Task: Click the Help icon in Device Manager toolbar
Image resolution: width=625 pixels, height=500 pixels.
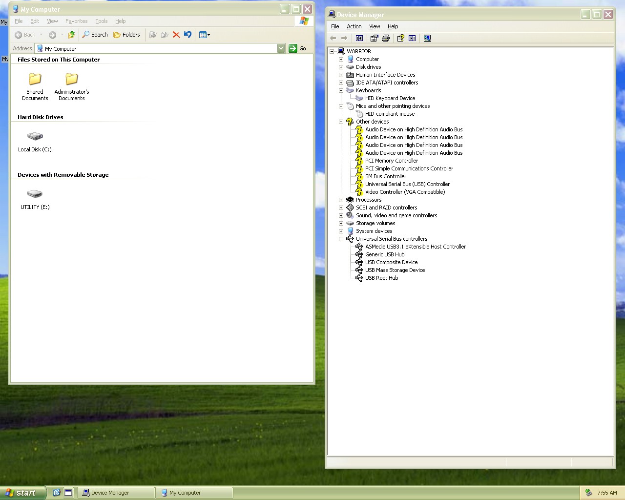Action: click(401, 38)
